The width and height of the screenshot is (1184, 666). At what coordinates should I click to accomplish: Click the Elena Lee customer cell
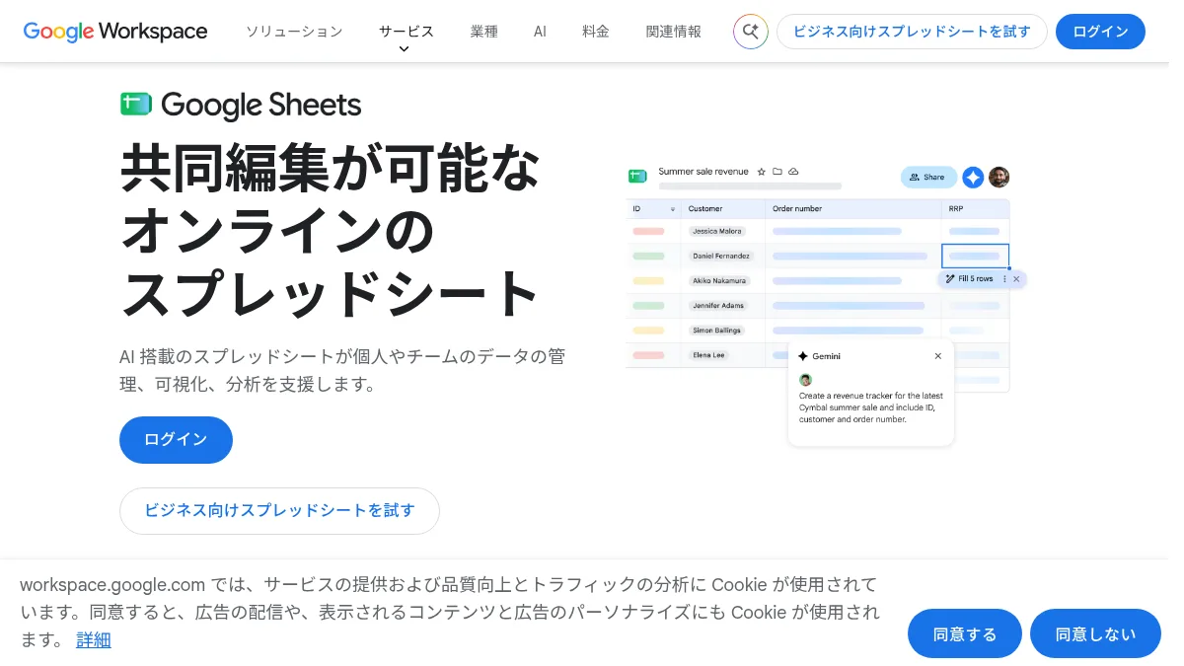[x=708, y=355]
